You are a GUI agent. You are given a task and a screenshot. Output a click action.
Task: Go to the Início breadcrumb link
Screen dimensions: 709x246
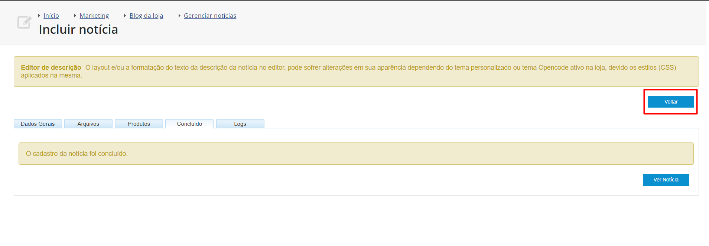pos(51,16)
